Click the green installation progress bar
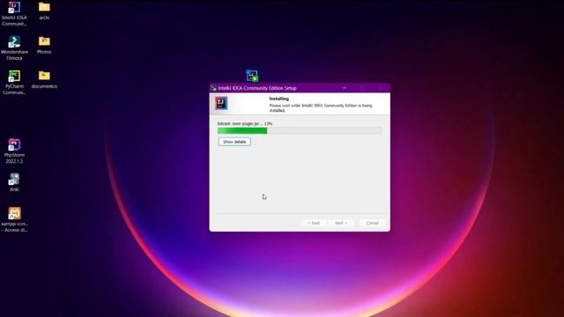 pyautogui.click(x=300, y=131)
